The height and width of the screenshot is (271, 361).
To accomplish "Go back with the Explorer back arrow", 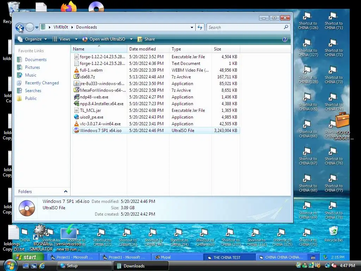I will tap(20, 27).
